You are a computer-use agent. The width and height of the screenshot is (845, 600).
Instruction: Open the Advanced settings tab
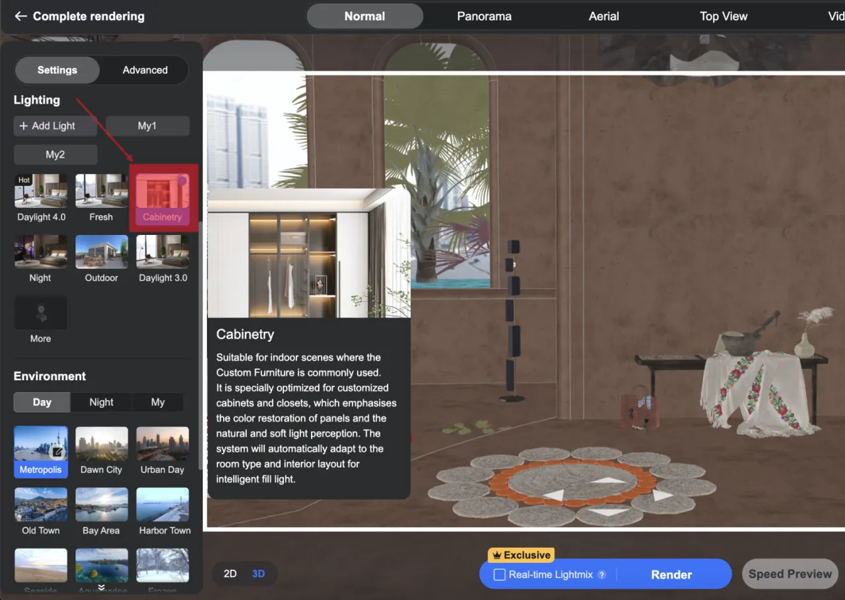[145, 70]
